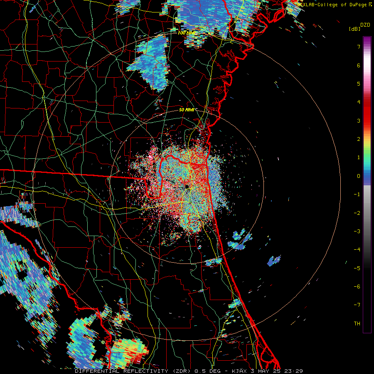Click the 3 MAY 25 date text
374x374 pixels.
click(266, 371)
